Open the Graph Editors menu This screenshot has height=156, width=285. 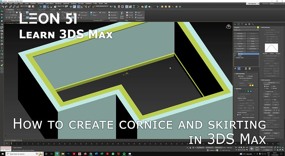49,3
